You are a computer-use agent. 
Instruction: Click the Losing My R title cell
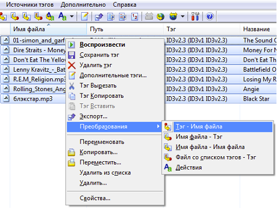[260, 79]
